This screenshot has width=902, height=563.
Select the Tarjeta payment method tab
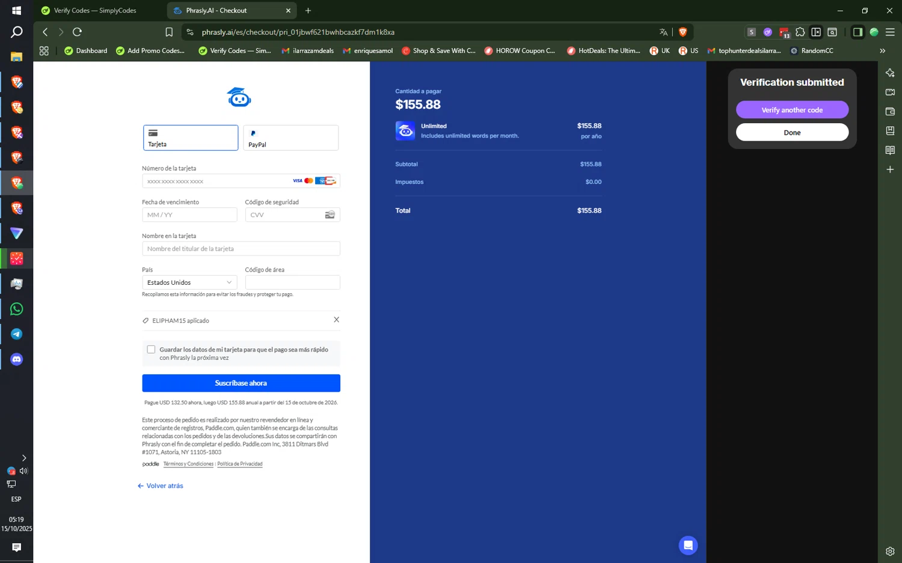191,138
